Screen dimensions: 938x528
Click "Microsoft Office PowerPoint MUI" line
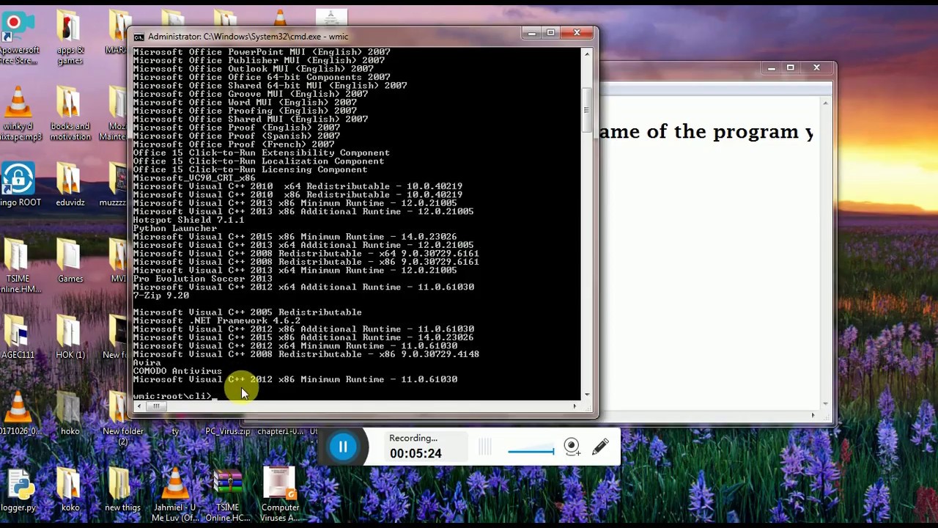[261, 52]
